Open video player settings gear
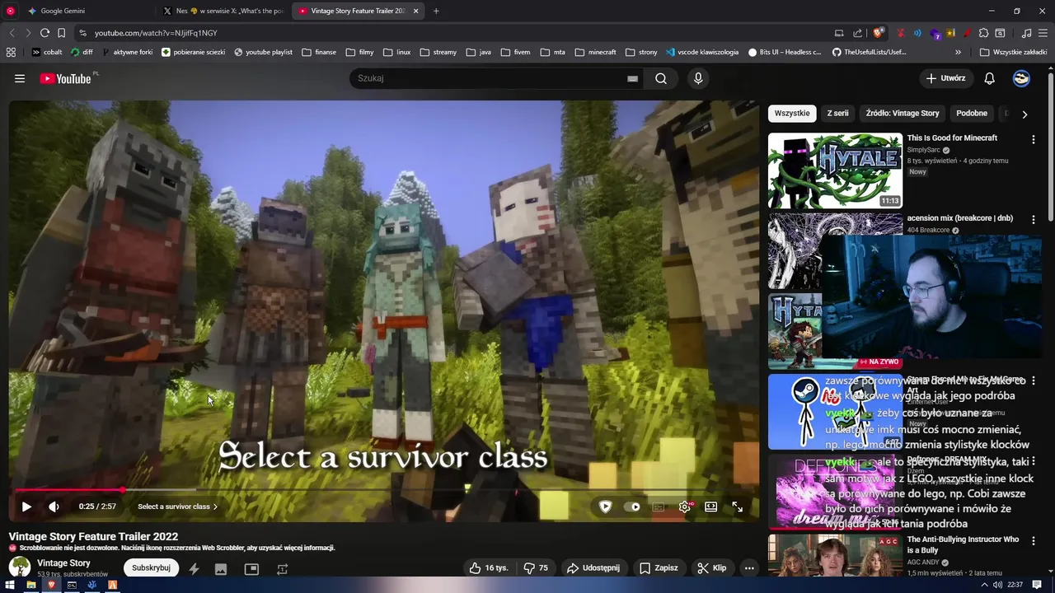Viewport: 1055px width, 593px height. tap(685, 507)
